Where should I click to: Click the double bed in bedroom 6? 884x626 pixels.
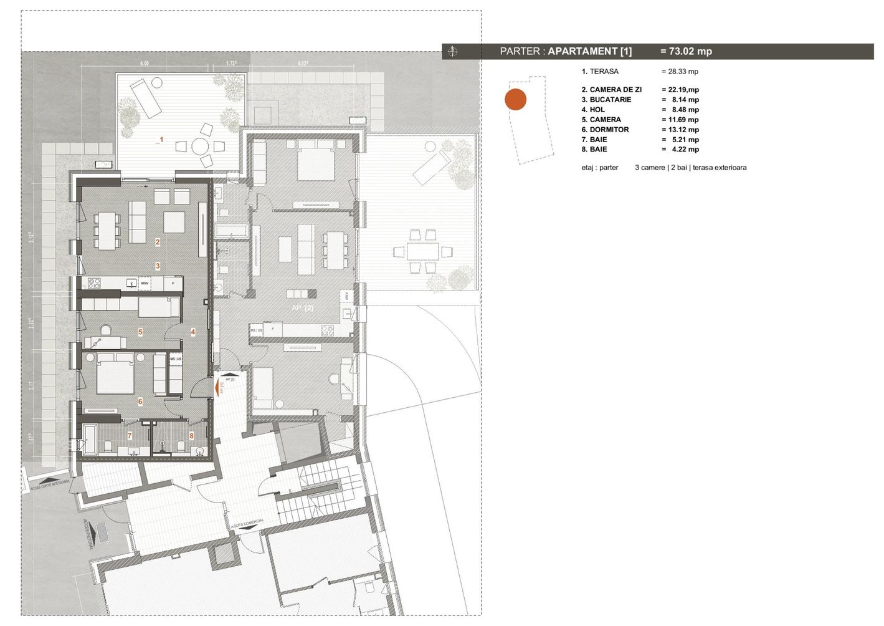coord(115,373)
